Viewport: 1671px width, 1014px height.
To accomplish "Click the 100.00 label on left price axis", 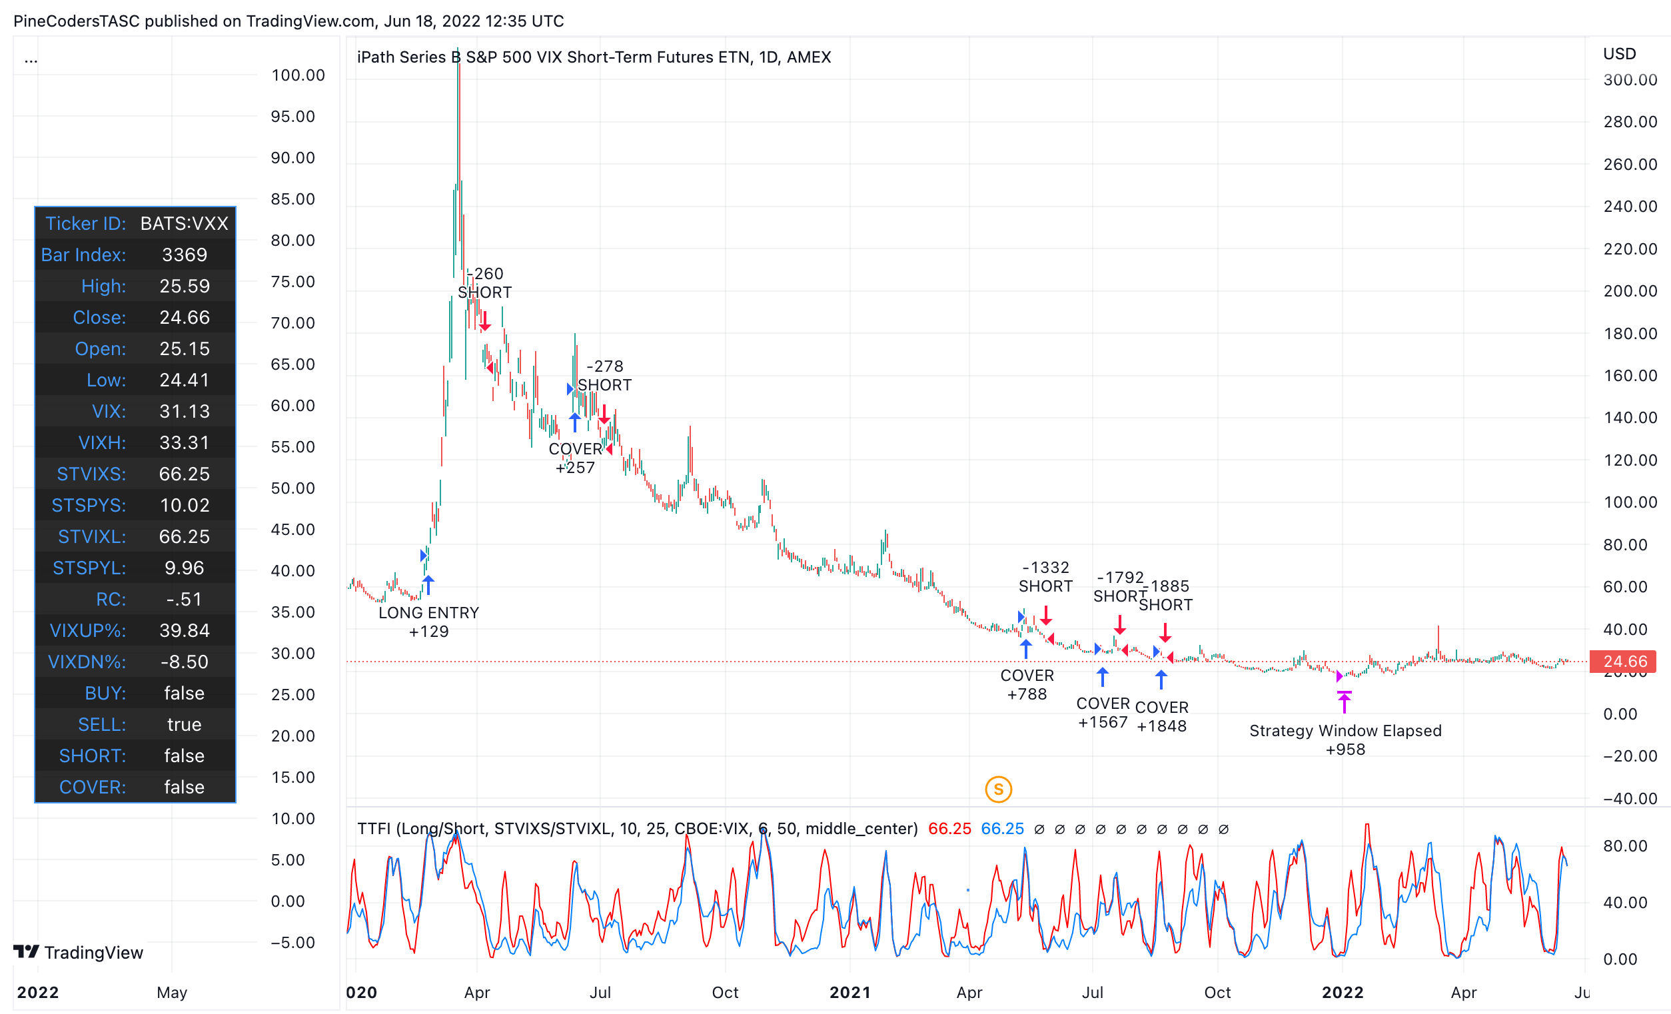I will pos(298,75).
